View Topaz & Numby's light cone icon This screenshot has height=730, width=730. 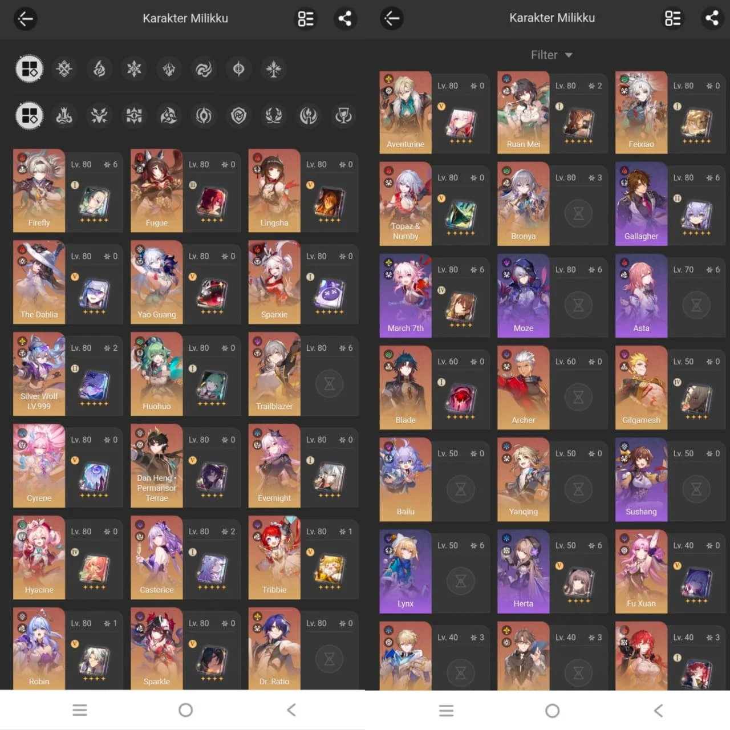pos(461,214)
